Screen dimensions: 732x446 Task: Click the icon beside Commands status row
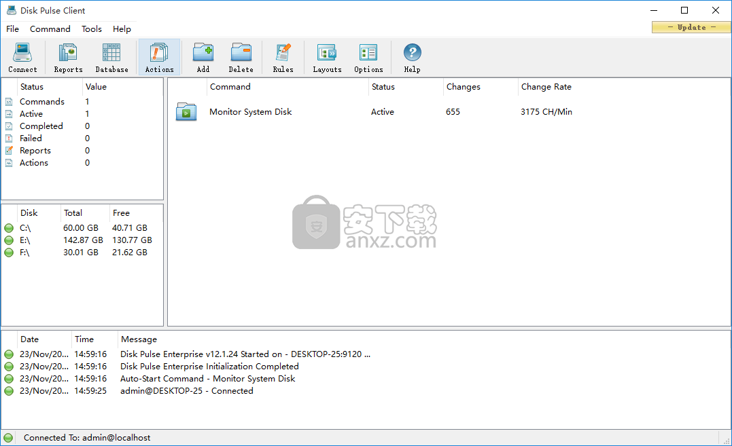(9, 102)
